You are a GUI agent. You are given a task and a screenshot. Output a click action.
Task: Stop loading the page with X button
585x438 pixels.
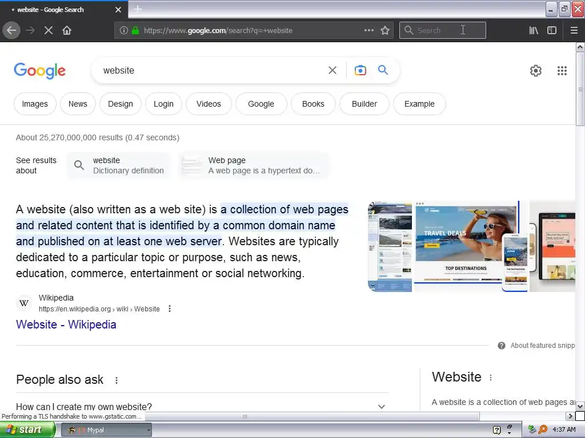(49, 30)
